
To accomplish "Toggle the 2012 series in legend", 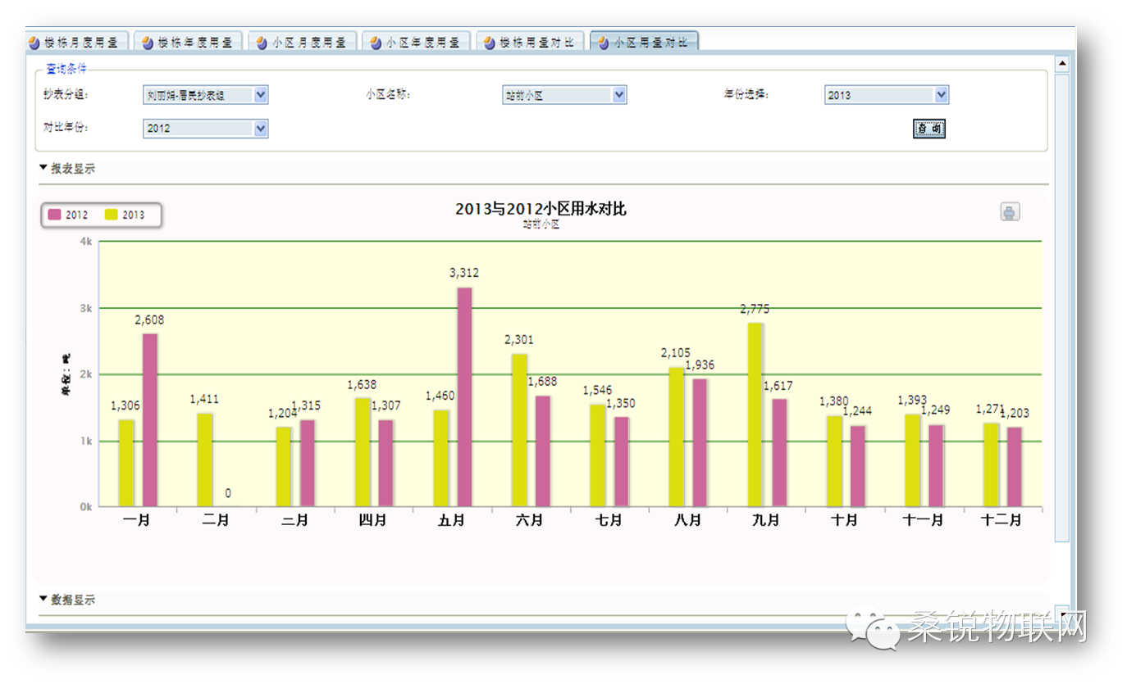I will click(68, 215).
